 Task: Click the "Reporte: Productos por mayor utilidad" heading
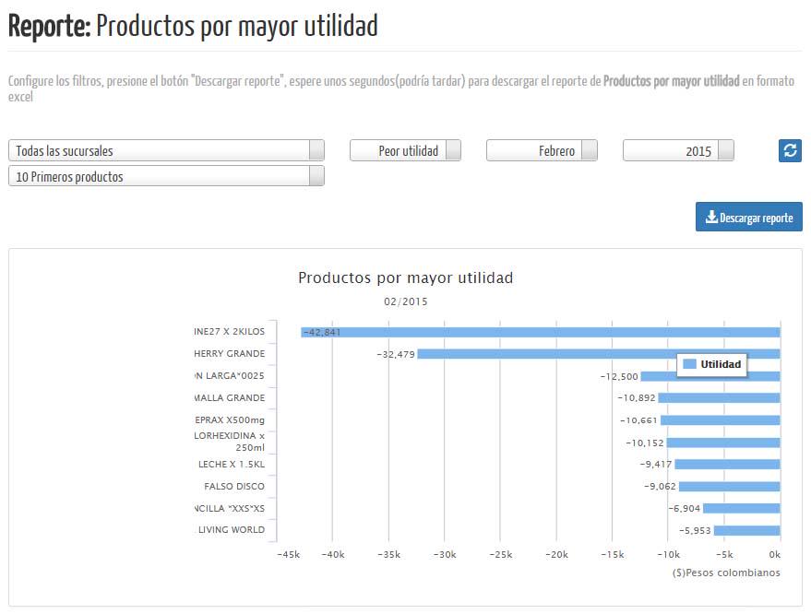coord(195,26)
